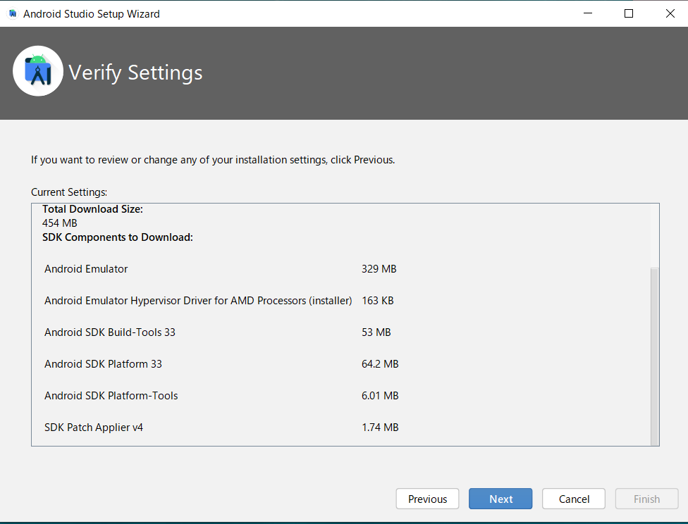Click the Total Download Size heading

(x=92, y=209)
